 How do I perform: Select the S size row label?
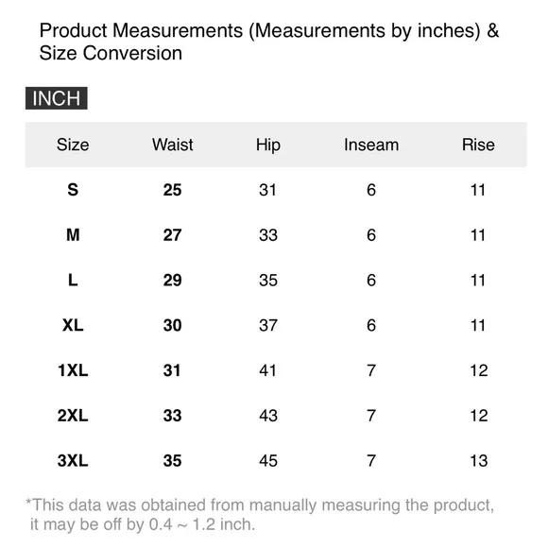(73, 190)
